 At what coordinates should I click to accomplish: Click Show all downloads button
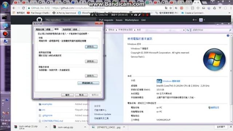221,127
